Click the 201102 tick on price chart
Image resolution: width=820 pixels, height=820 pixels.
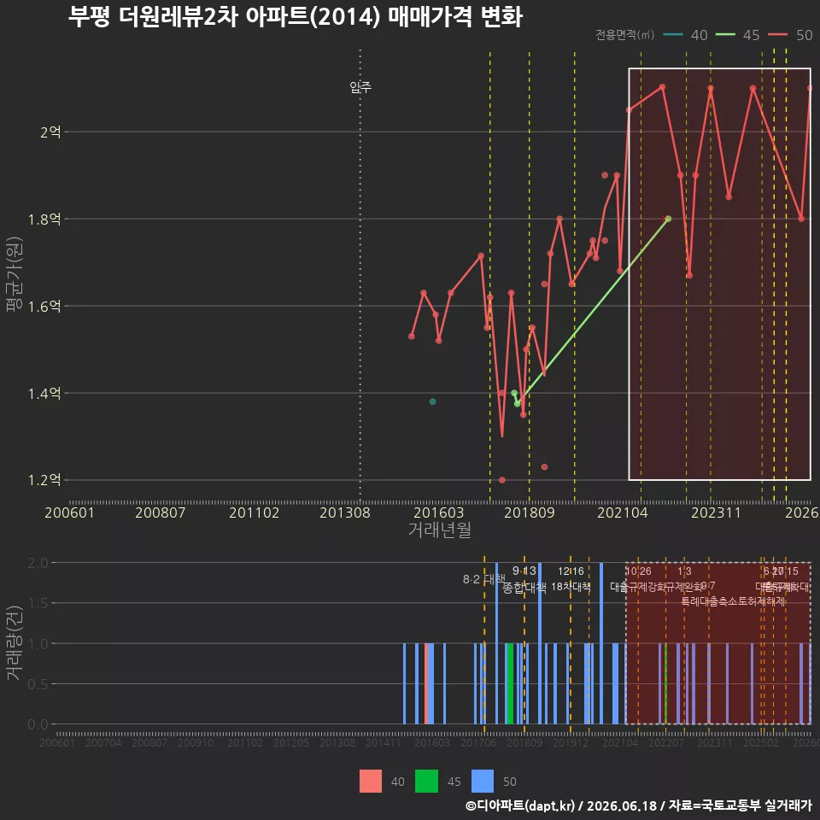pyautogui.click(x=255, y=512)
